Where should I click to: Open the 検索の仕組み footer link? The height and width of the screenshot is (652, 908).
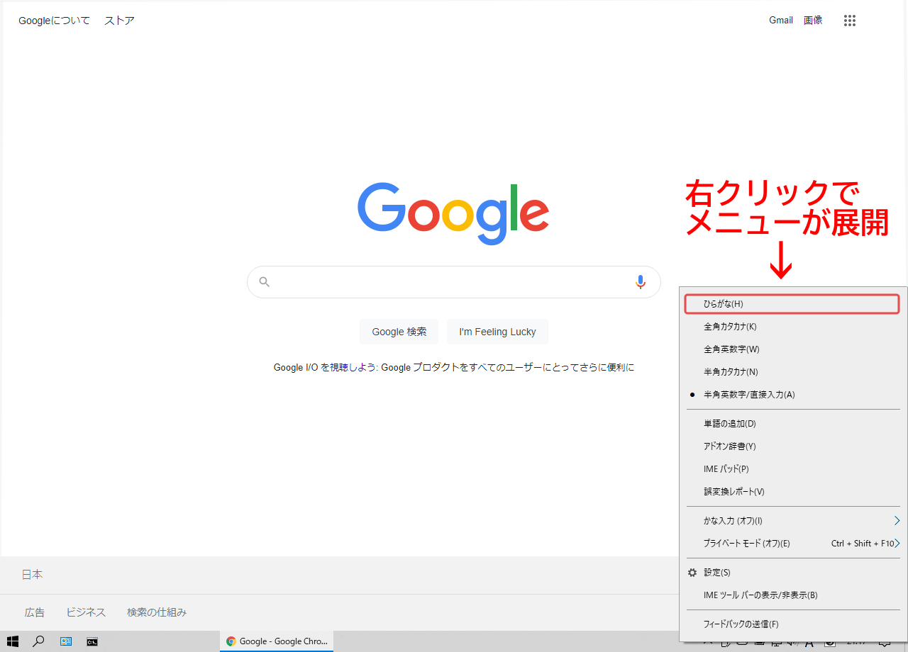click(157, 612)
